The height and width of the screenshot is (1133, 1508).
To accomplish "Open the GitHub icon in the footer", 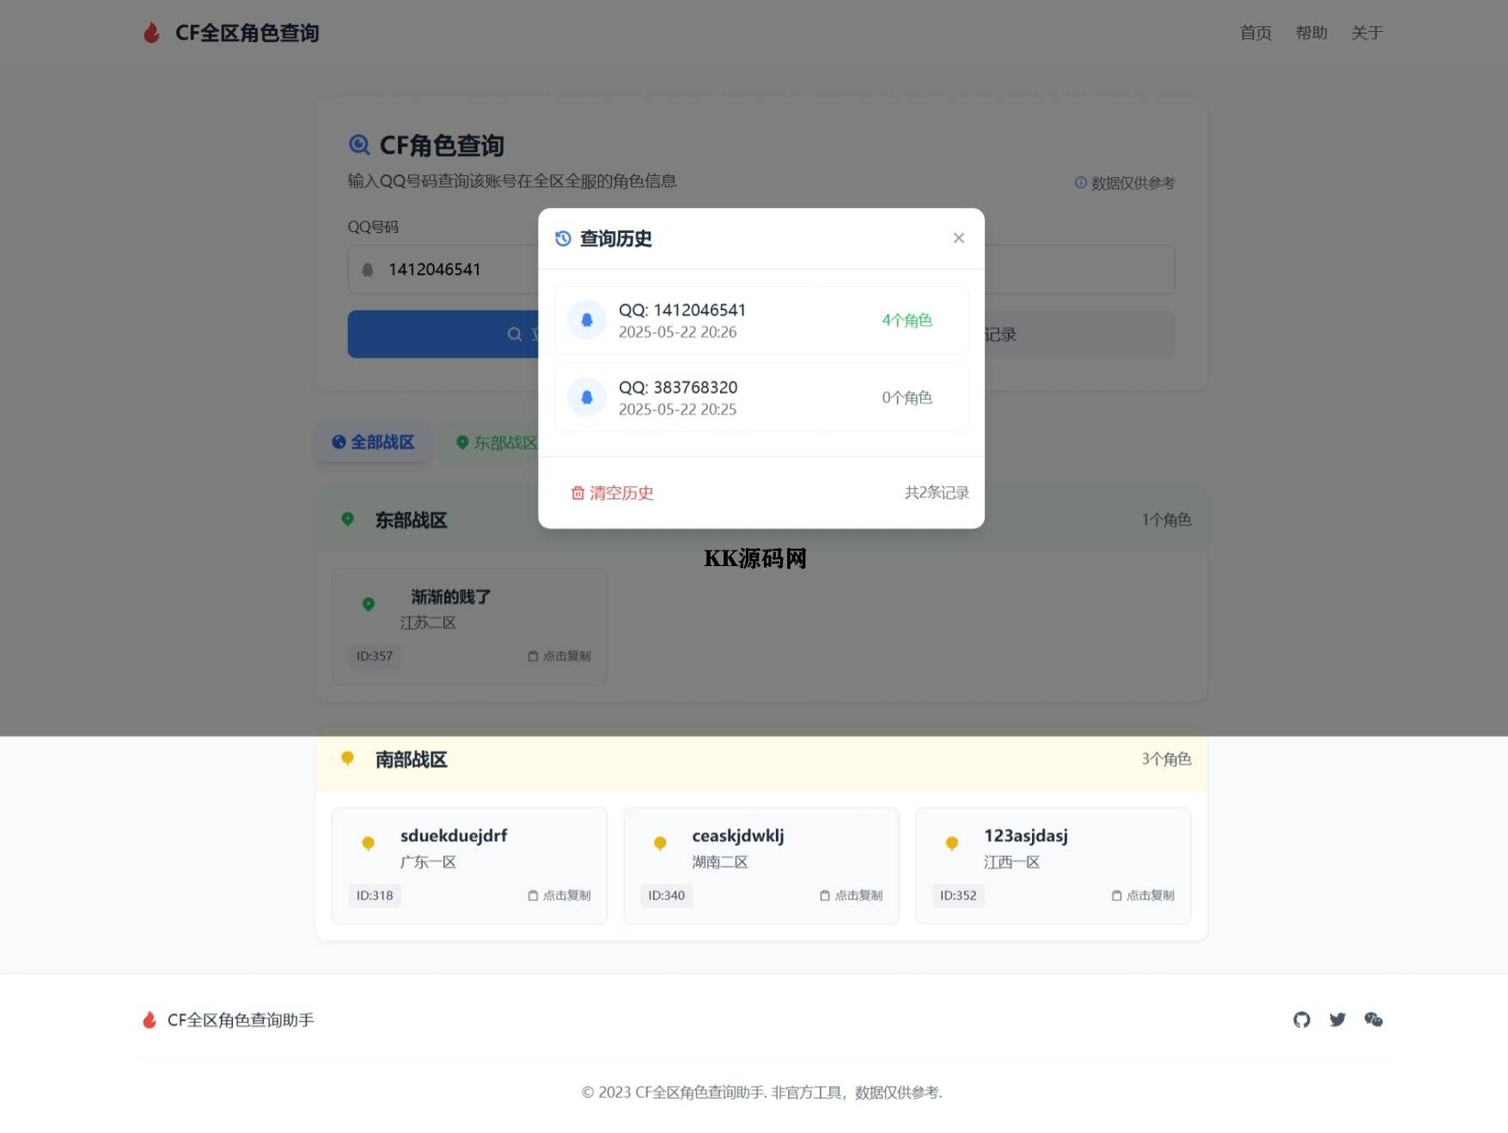I will click(x=1302, y=1020).
